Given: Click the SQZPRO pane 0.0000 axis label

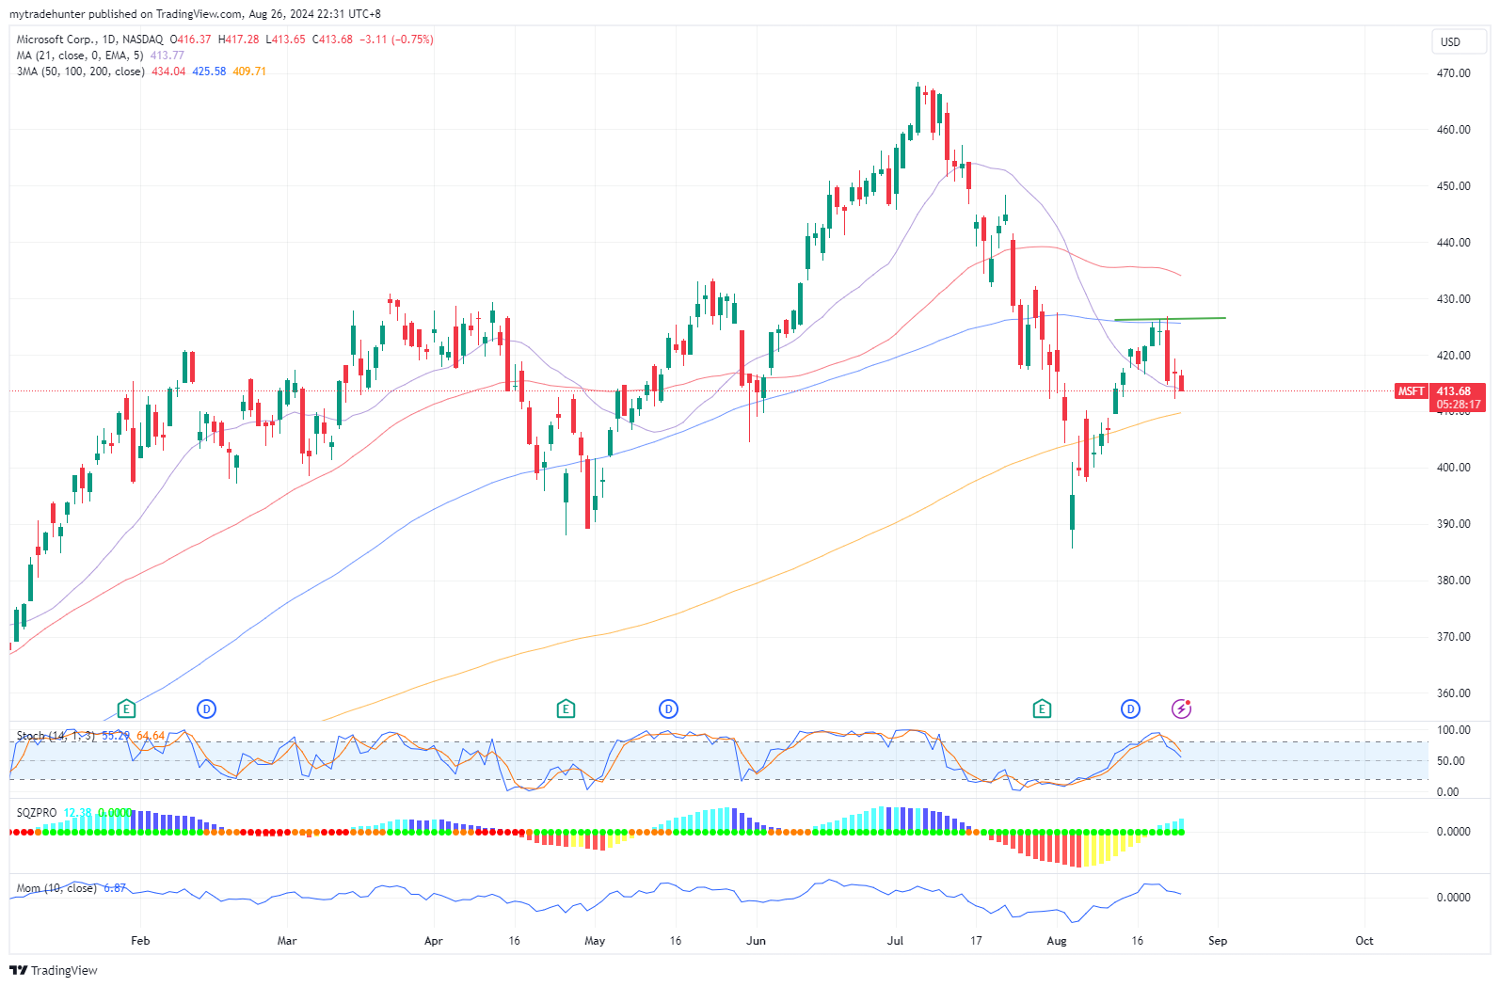Looking at the screenshot, I should click(1453, 832).
